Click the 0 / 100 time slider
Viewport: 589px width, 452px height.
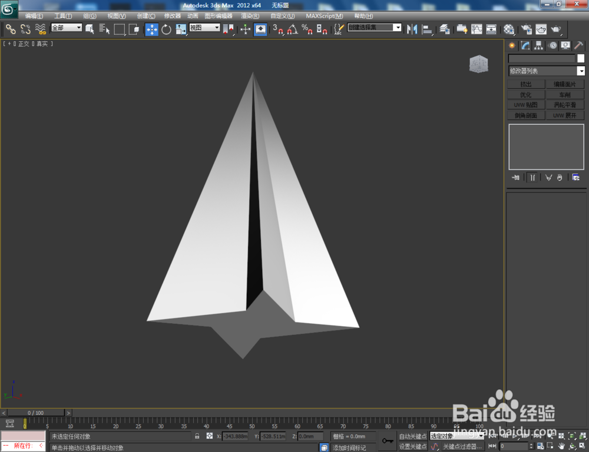pyautogui.click(x=36, y=413)
